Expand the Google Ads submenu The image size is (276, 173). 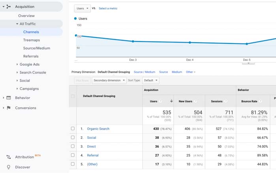(x=17, y=64)
